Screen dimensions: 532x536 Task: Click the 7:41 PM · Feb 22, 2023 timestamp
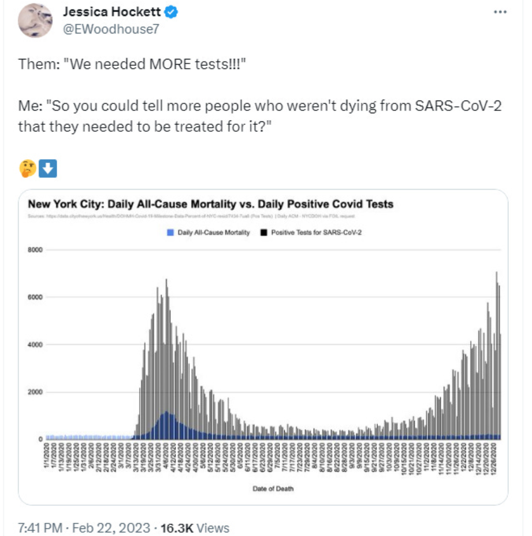click(84, 528)
